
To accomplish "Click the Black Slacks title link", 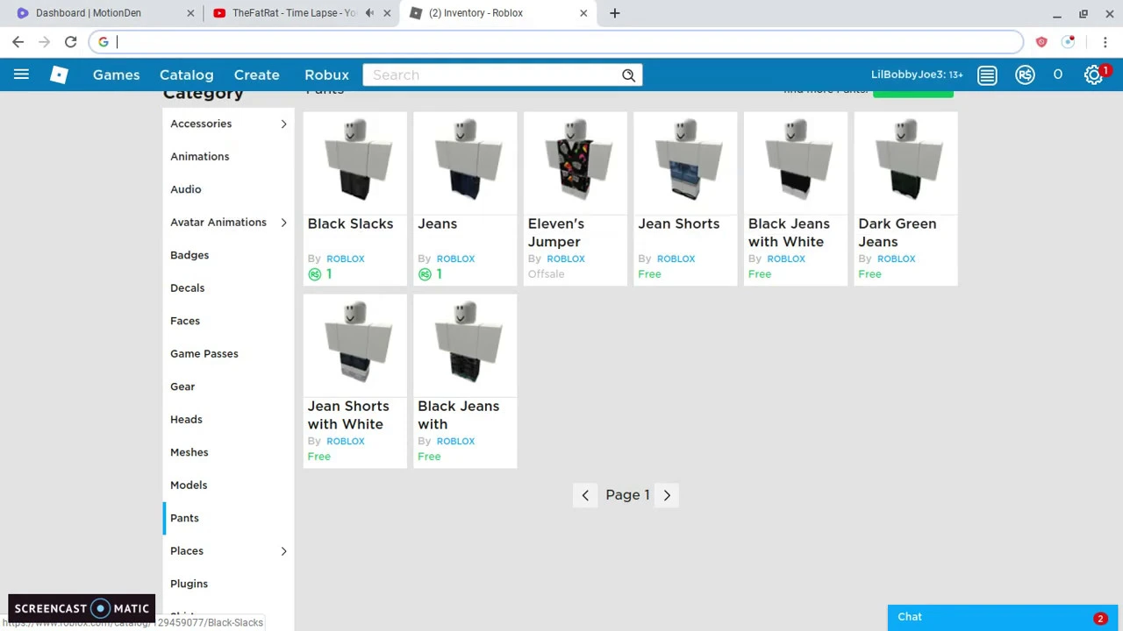I will click(x=350, y=224).
